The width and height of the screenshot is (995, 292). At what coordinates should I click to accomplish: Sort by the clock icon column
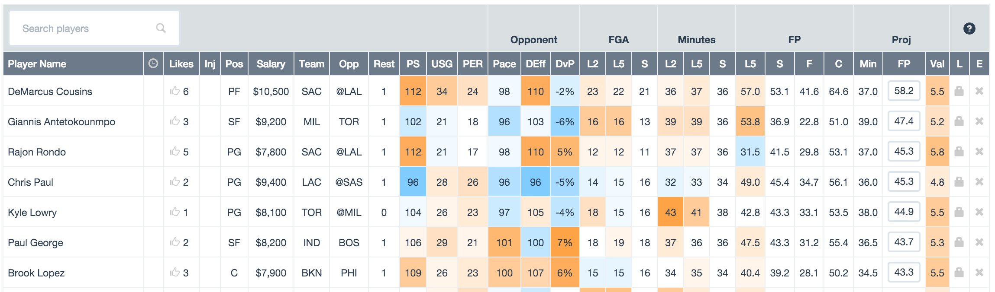[153, 64]
